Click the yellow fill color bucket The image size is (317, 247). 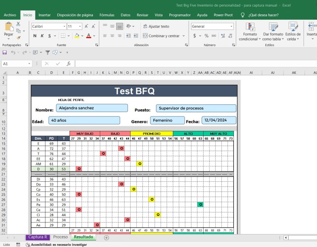point(77,36)
